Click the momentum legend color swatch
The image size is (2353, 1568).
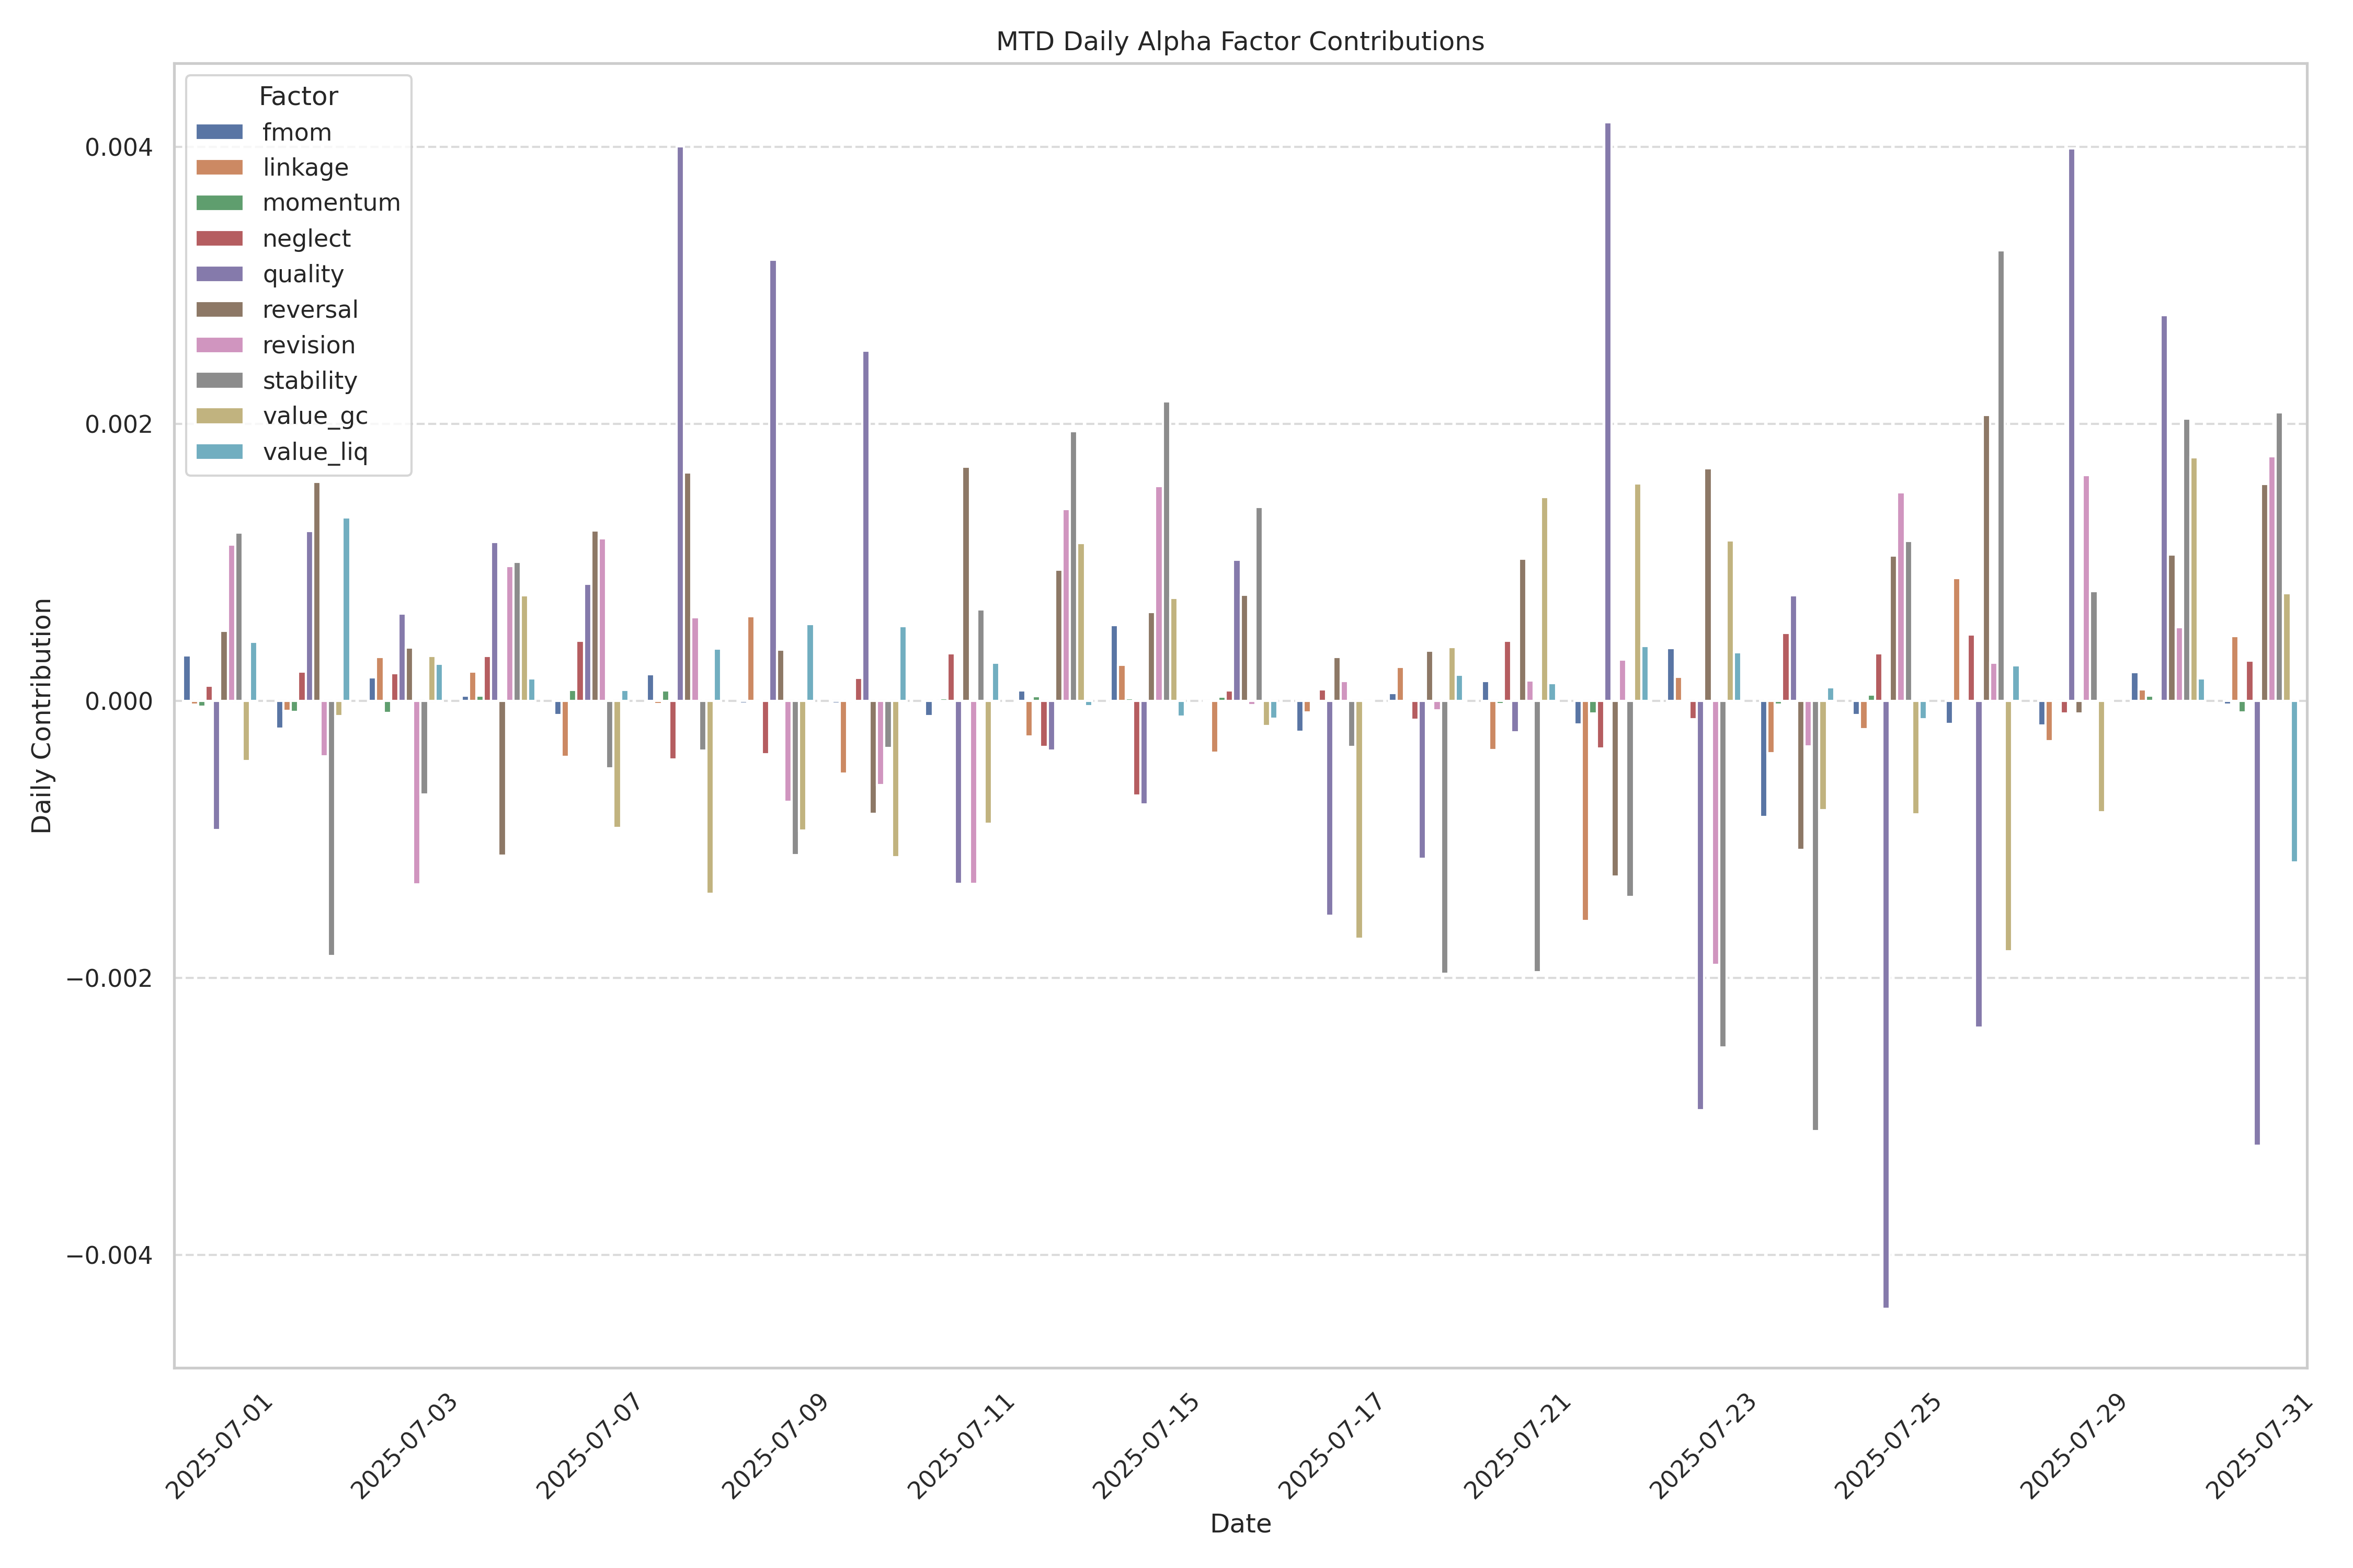tap(219, 203)
